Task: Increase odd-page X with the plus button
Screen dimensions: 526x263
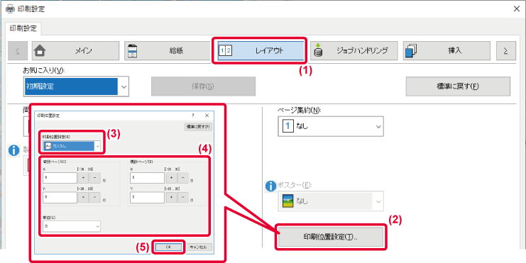Action: point(84,178)
